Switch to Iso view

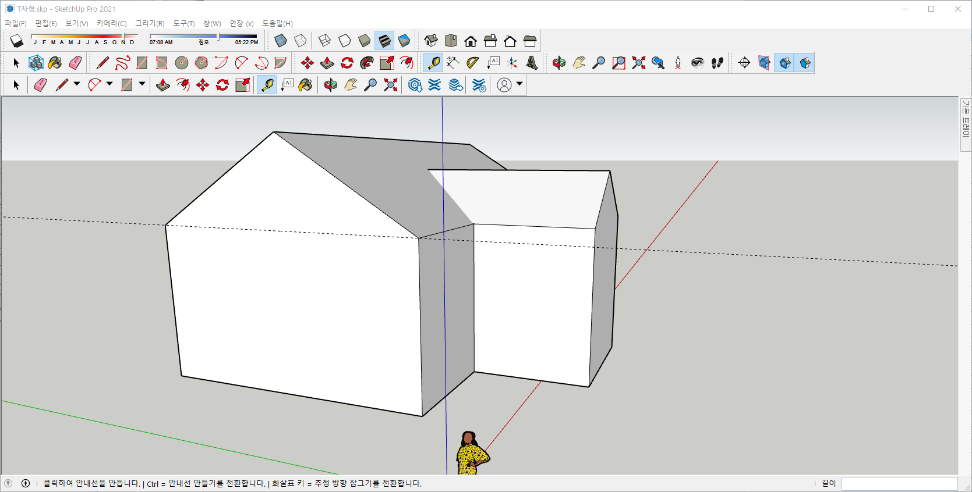click(431, 41)
